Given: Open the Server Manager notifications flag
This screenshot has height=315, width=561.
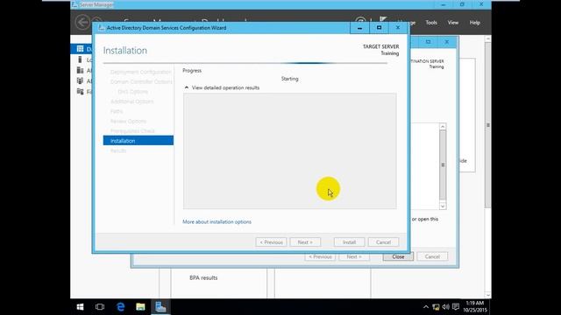Looking at the screenshot, I should point(383,20).
